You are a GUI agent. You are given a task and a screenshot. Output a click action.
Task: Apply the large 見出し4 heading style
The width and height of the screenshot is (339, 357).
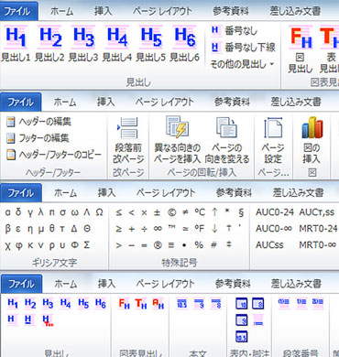[x=117, y=44]
